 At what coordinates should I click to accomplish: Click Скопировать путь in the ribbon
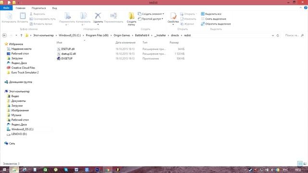pos(42,19)
